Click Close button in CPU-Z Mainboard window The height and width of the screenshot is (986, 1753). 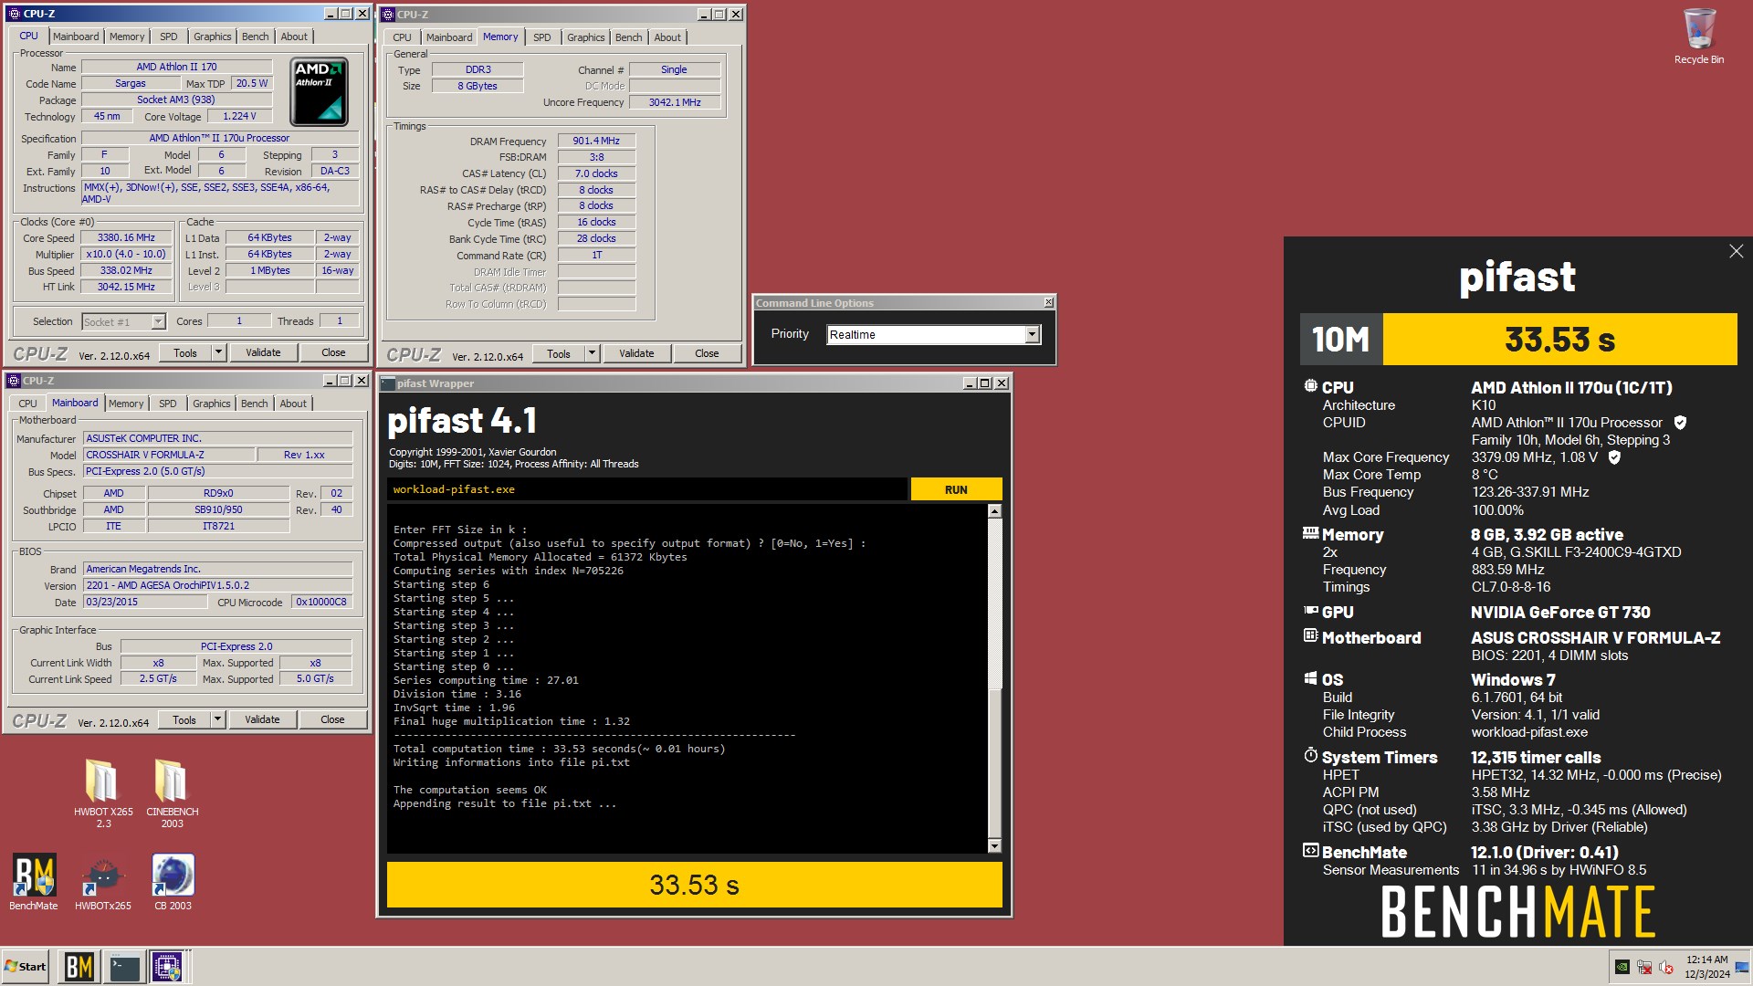click(x=332, y=719)
